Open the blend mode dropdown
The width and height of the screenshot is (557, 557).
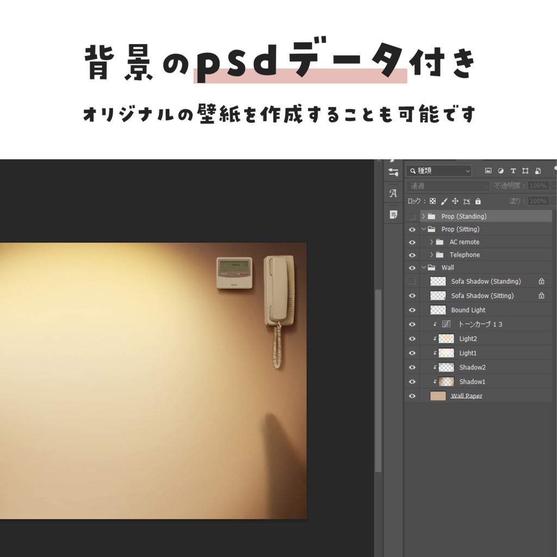click(448, 186)
